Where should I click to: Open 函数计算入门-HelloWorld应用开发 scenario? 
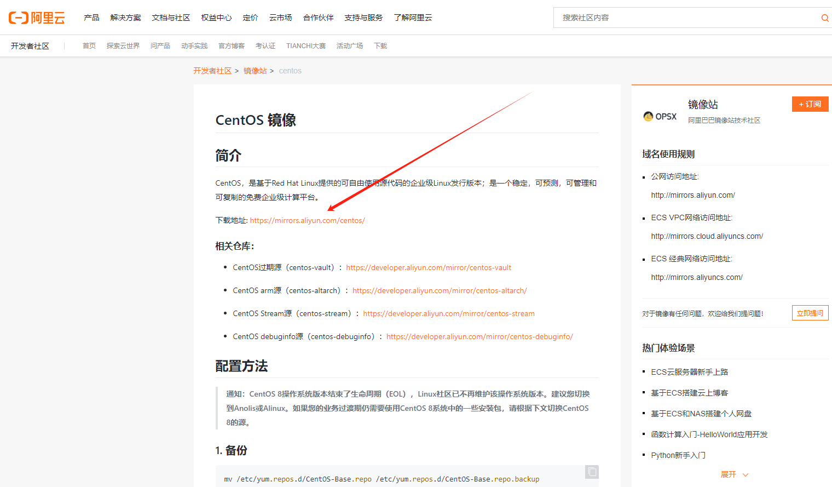click(709, 434)
